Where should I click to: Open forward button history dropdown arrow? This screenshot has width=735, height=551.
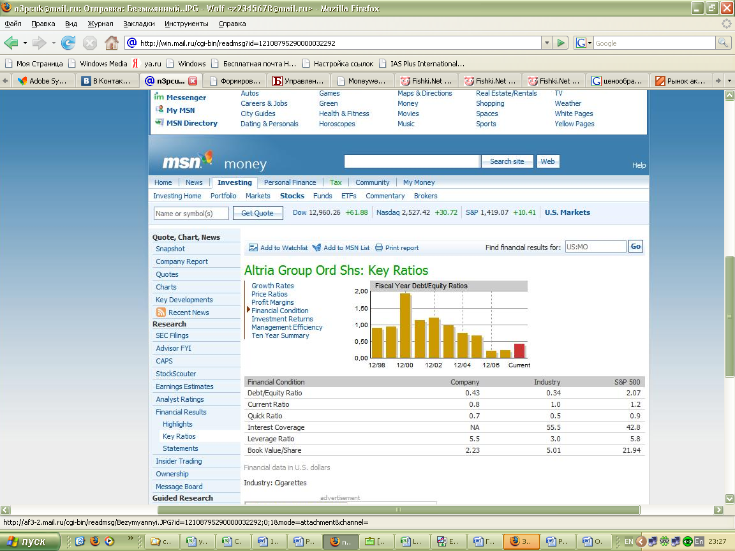[54, 43]
